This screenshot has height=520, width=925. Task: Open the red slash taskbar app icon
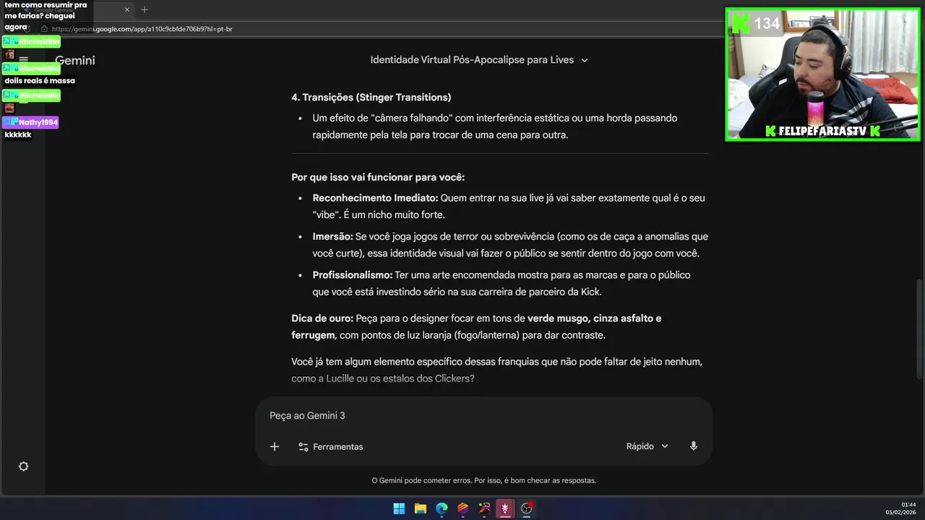(484, 508)
